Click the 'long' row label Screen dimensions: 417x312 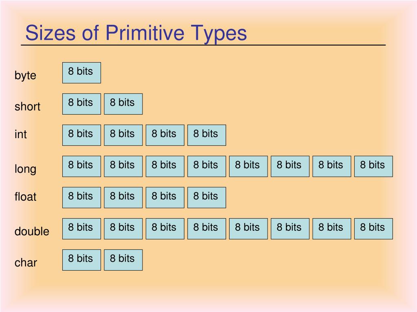click(25, 169)
